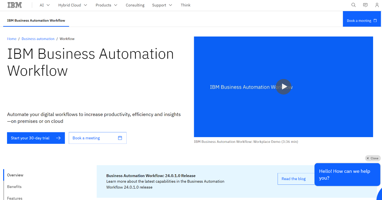382x200 pixels.
Task: Select Features in the page sidebar
Action: (x=14, y=198)
